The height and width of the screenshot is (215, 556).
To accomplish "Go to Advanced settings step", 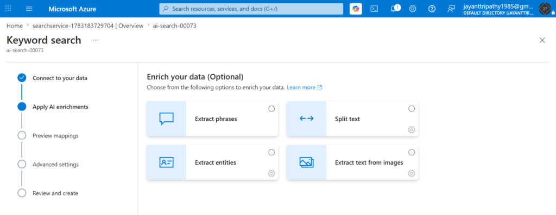I will pos(56,165).
